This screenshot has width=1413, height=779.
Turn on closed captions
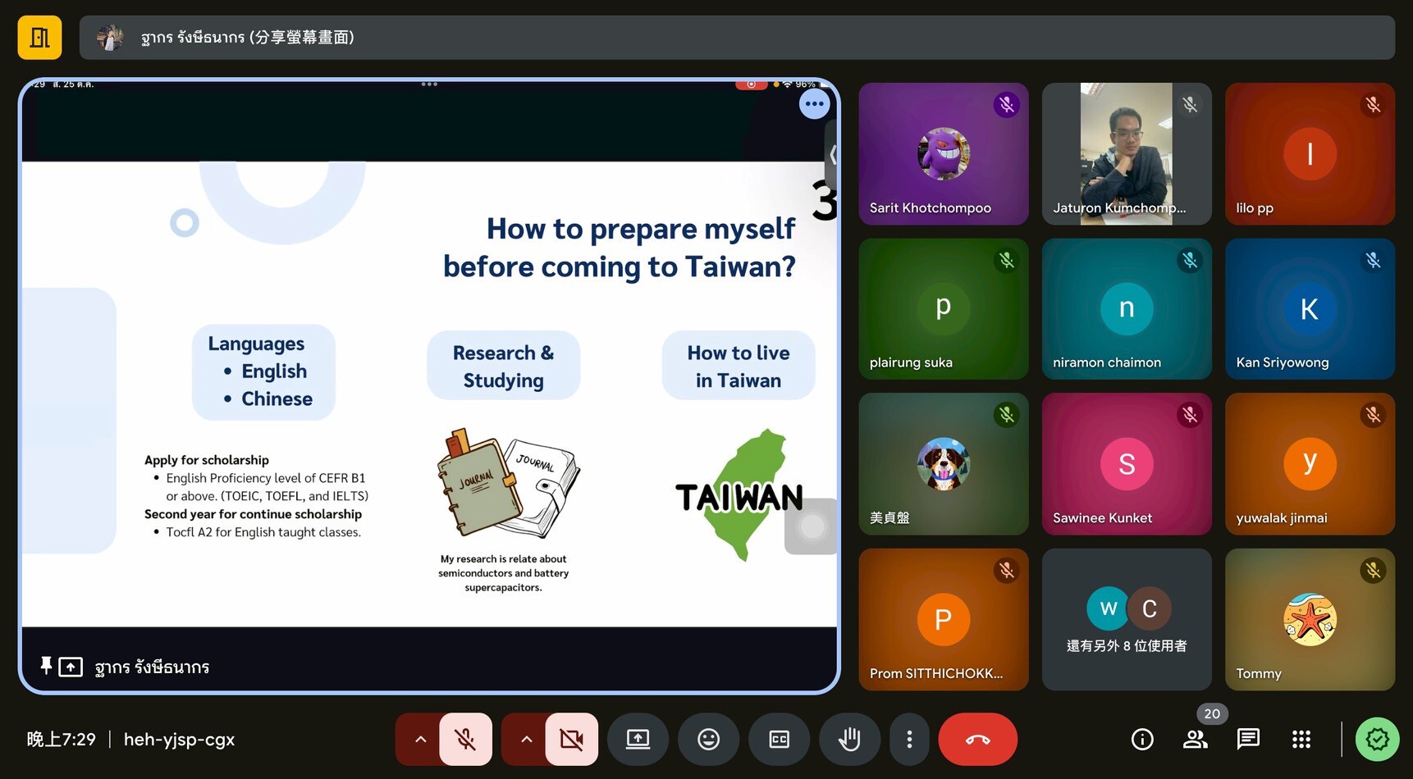pos(779,740)
